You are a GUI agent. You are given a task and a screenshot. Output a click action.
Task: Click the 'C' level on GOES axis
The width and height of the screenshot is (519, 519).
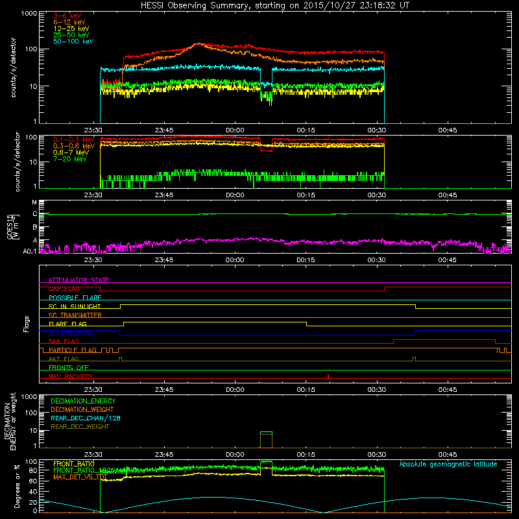[35, 214]
